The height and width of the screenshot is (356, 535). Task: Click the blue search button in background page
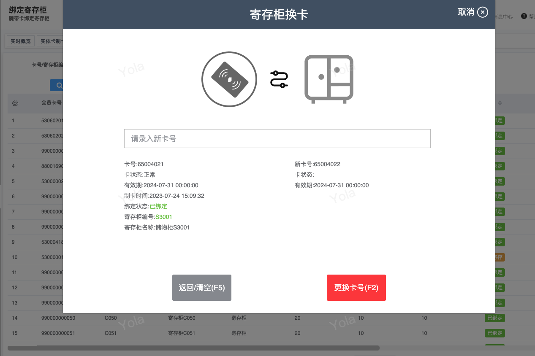(57, 85)
